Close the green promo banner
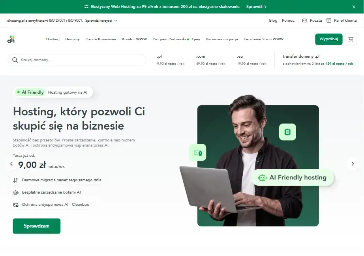This screenshot has height=256, width=364. [354, 7]
